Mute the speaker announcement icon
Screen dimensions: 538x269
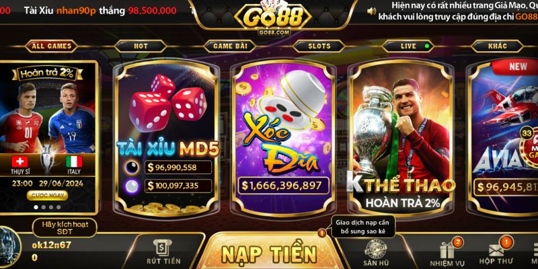coord(371,11)
